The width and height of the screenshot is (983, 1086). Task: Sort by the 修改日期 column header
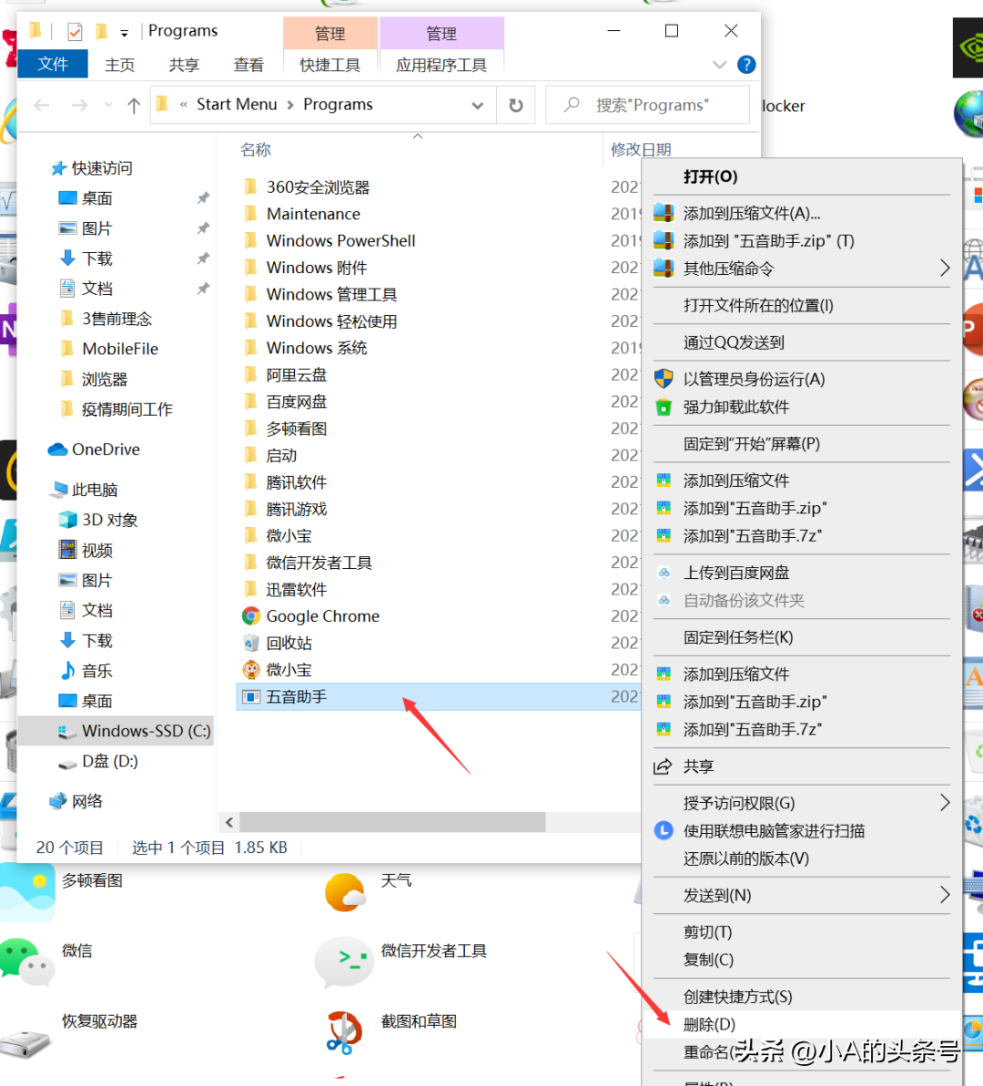[x=641, y=149]
